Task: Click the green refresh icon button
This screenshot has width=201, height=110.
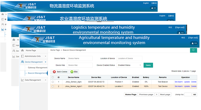Action: 194,50
